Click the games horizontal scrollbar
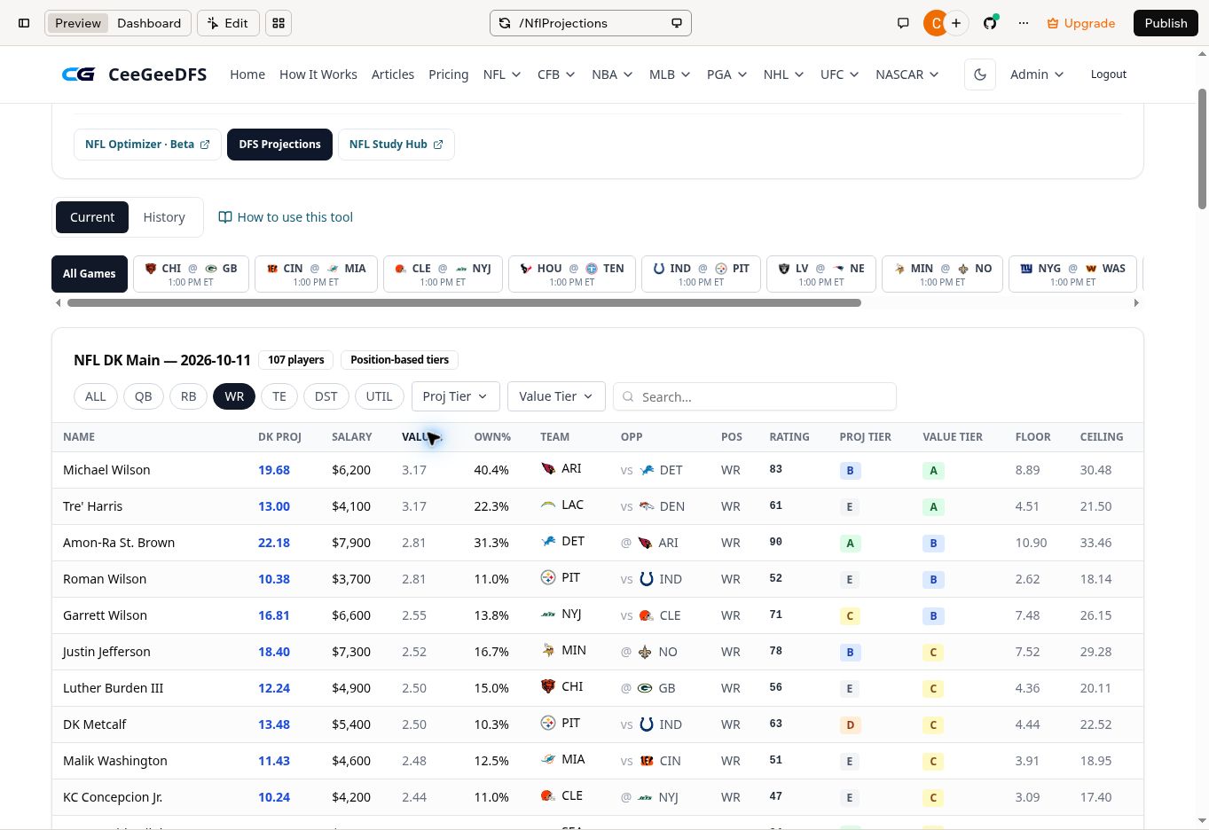The width and height of the screenshot is (1209, 830). click(x=464, y=303)
